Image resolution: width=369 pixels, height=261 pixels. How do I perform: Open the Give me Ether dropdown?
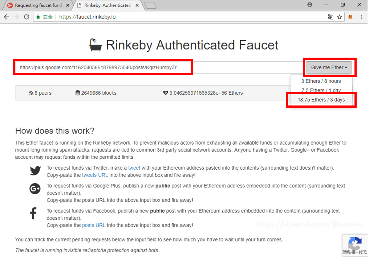point(329,67)
